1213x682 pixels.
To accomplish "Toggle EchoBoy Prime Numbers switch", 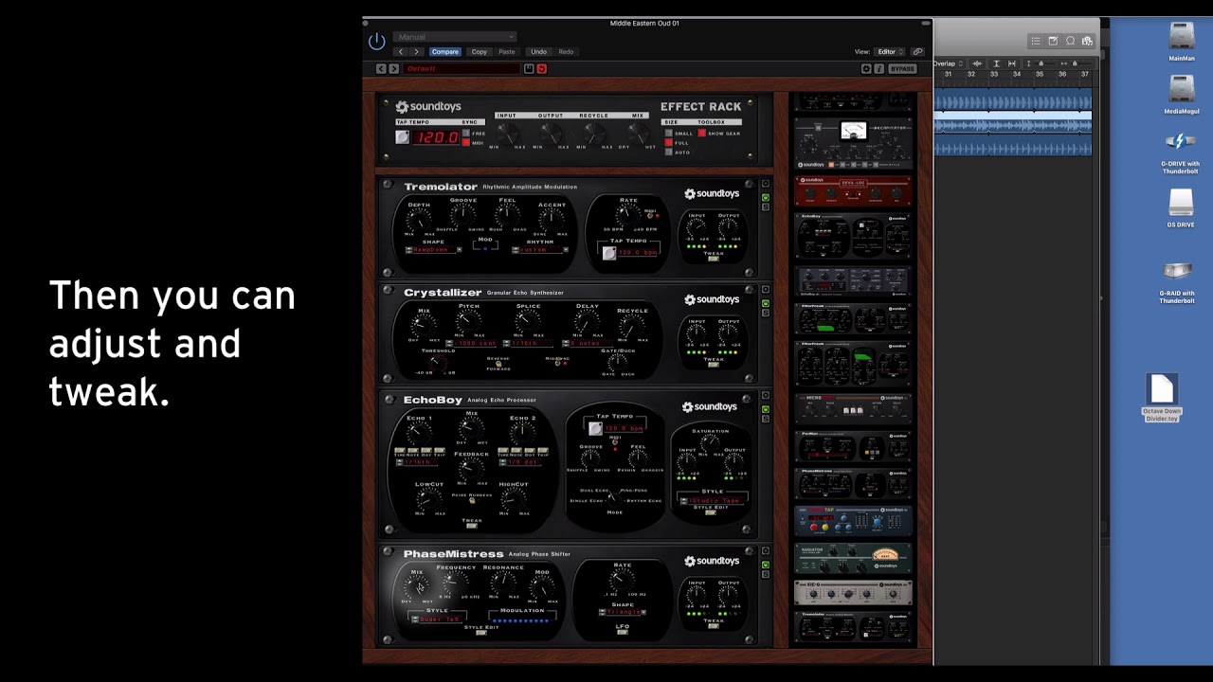I will (x=472, y=500).
